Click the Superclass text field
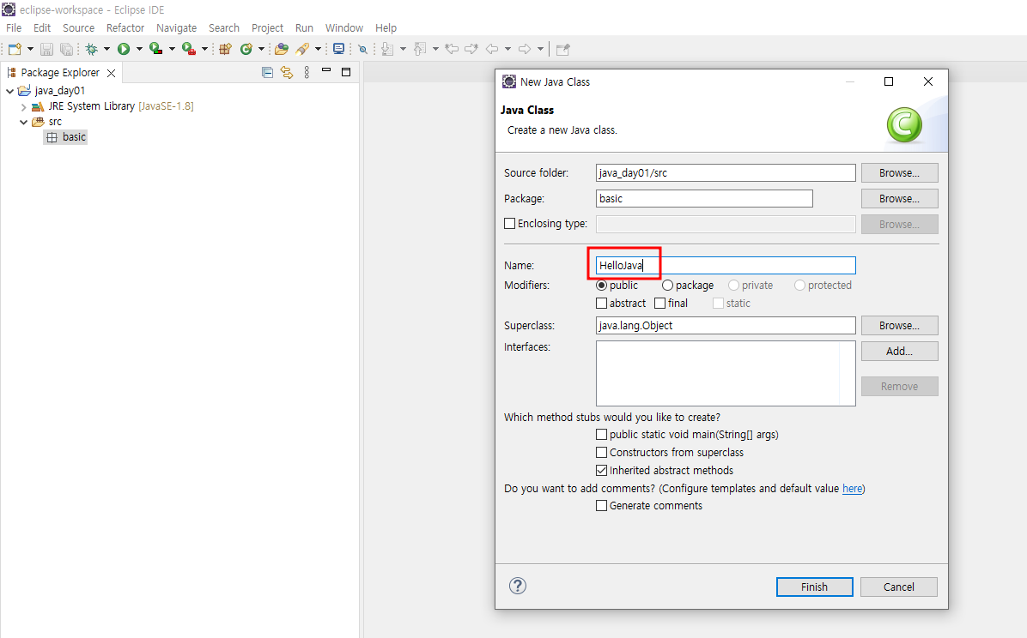Viewport: 1027px width, 638px height. point(726,325)
